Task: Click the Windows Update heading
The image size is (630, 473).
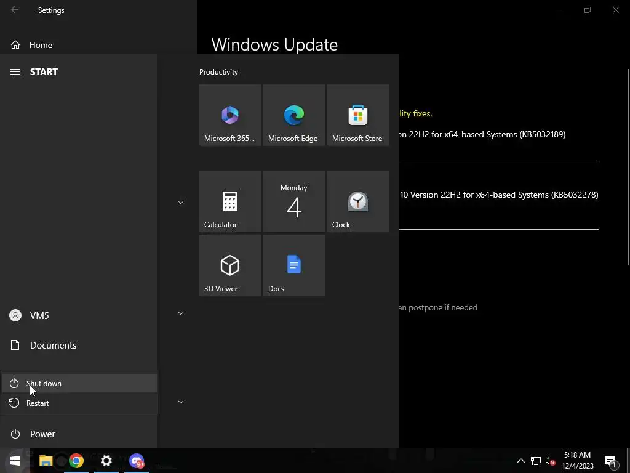Action: [274, 44]
